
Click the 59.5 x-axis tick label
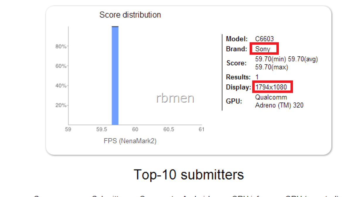(101, 129)
